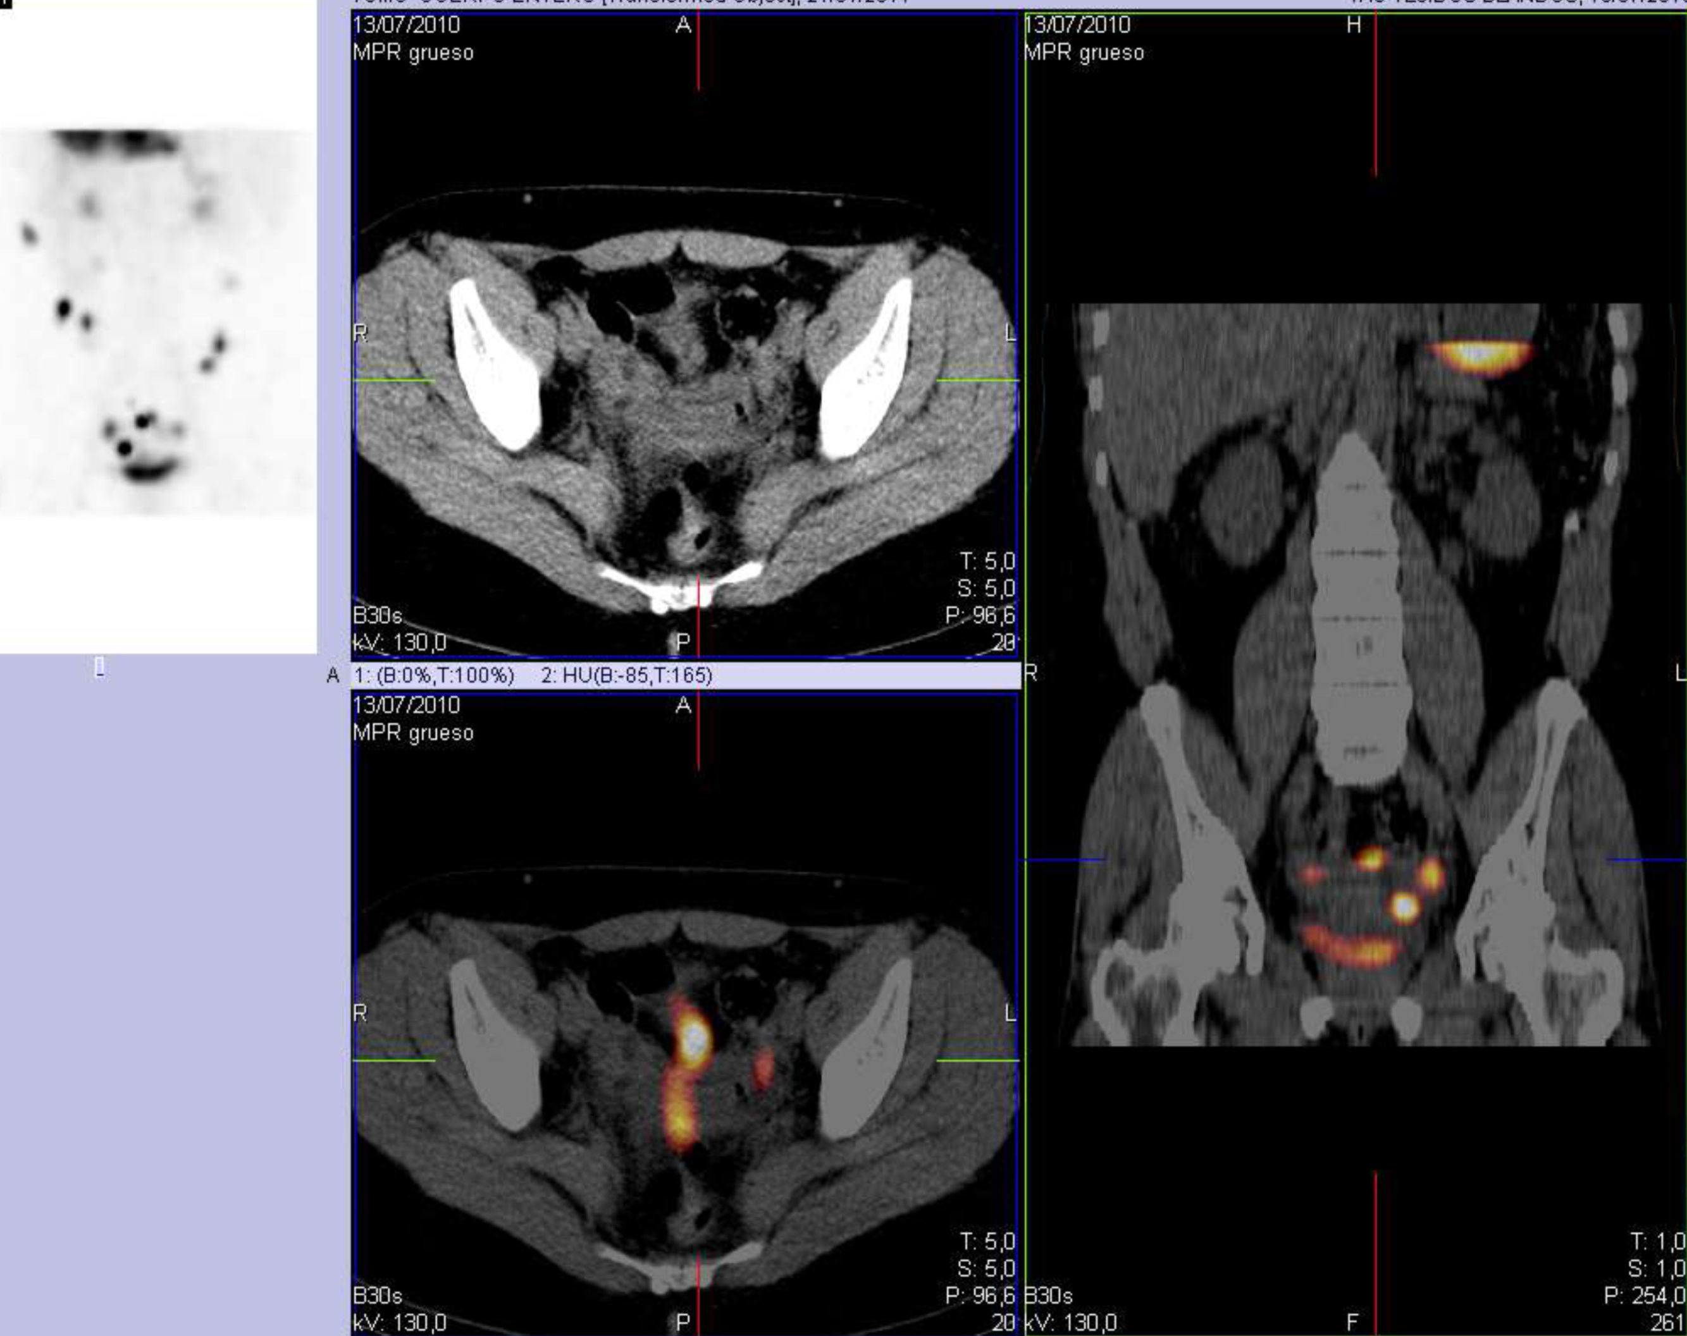1687x1336 pixels.
Task: Click the PET window text 1: (B:0%,T:100%)
Action: pos(435,676)
